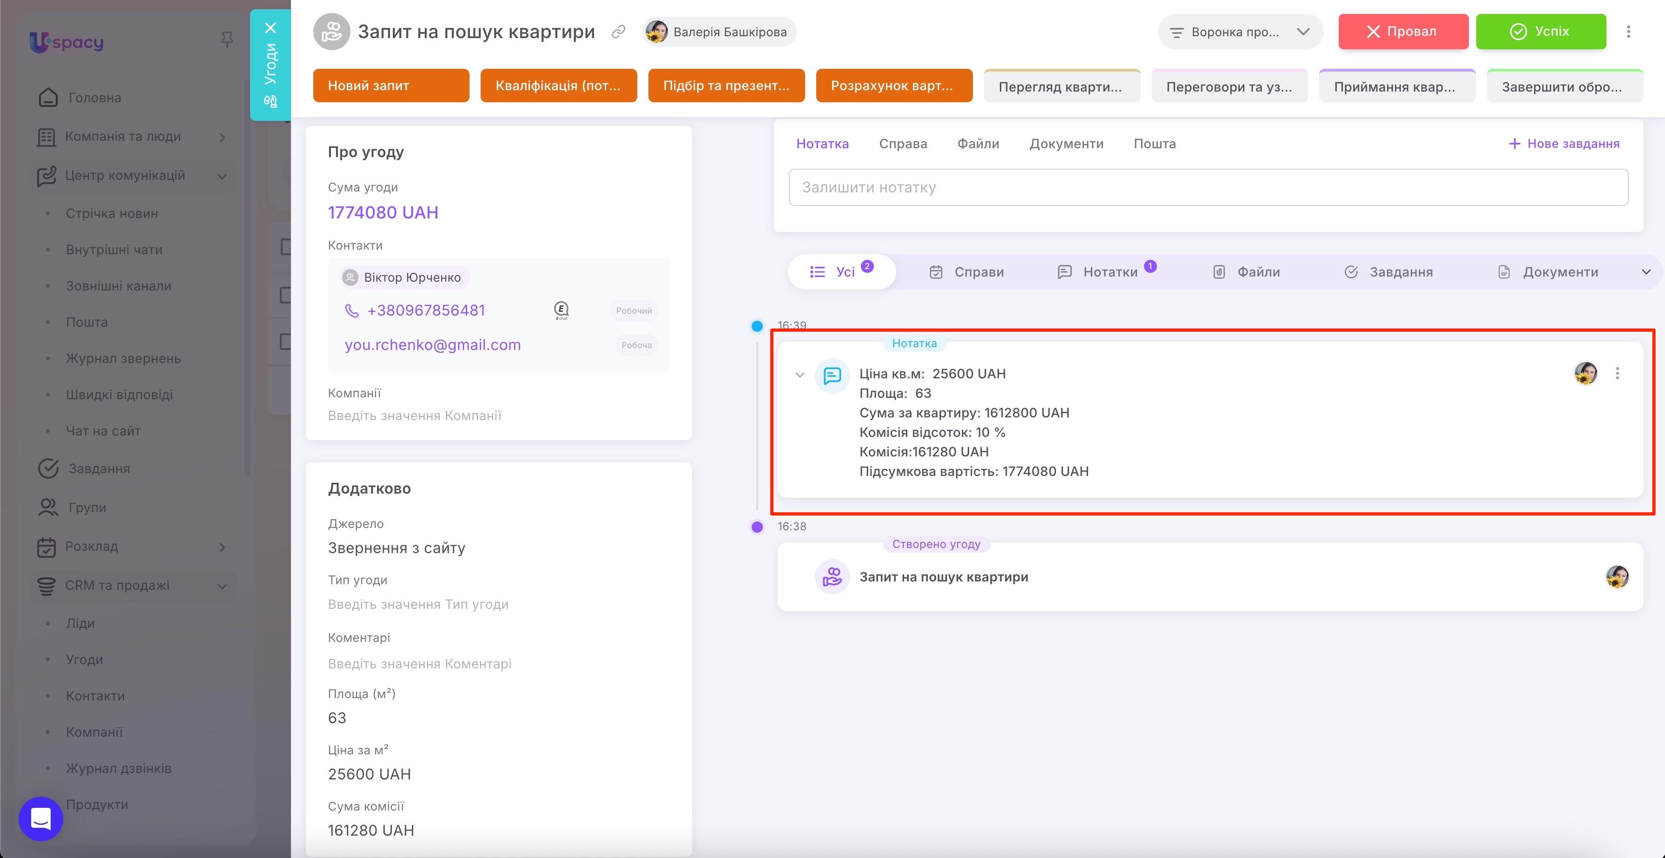Open deal amount 1774080 UAH

383,212
